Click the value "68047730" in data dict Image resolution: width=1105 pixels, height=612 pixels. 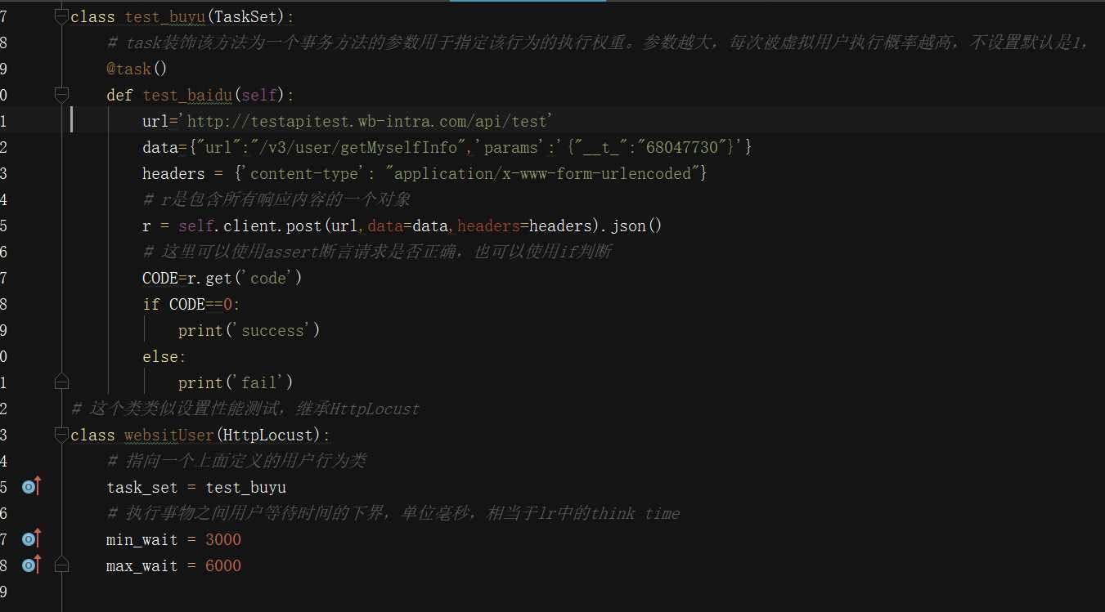click(683, 147)
